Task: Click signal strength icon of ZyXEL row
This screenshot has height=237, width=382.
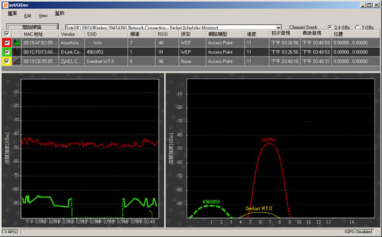Action: 17,61
